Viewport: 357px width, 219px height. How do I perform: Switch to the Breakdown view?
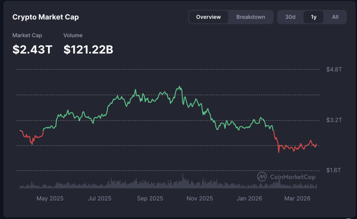pyautogui.click(x=251, y=17)
